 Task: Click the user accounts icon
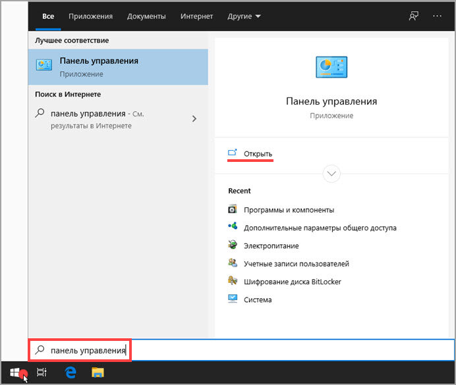233,263
